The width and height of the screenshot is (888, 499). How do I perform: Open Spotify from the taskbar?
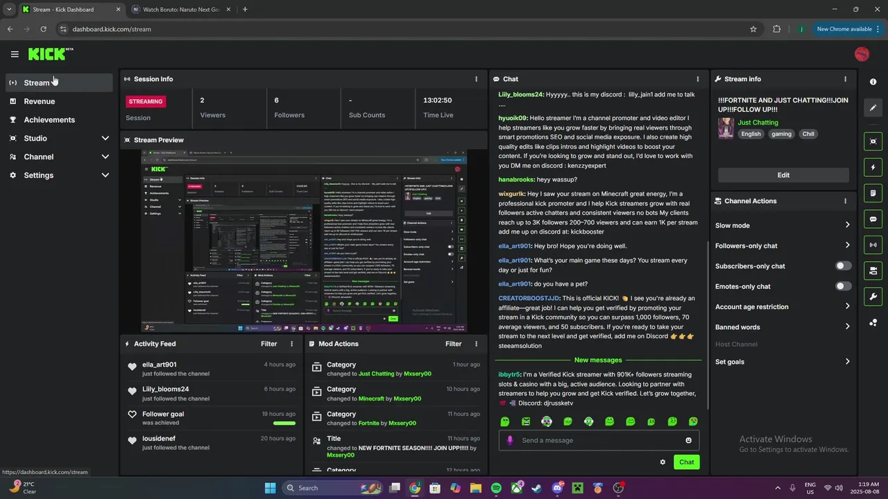pos(496,488)
